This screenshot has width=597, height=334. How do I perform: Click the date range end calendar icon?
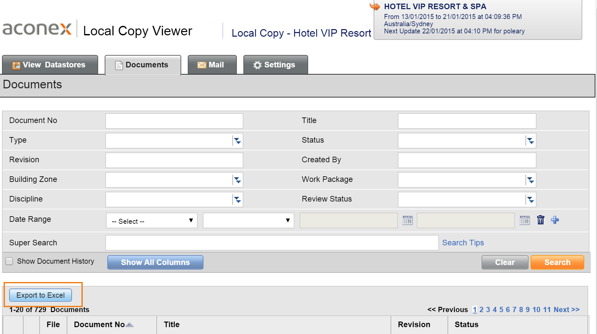point(525,220)
